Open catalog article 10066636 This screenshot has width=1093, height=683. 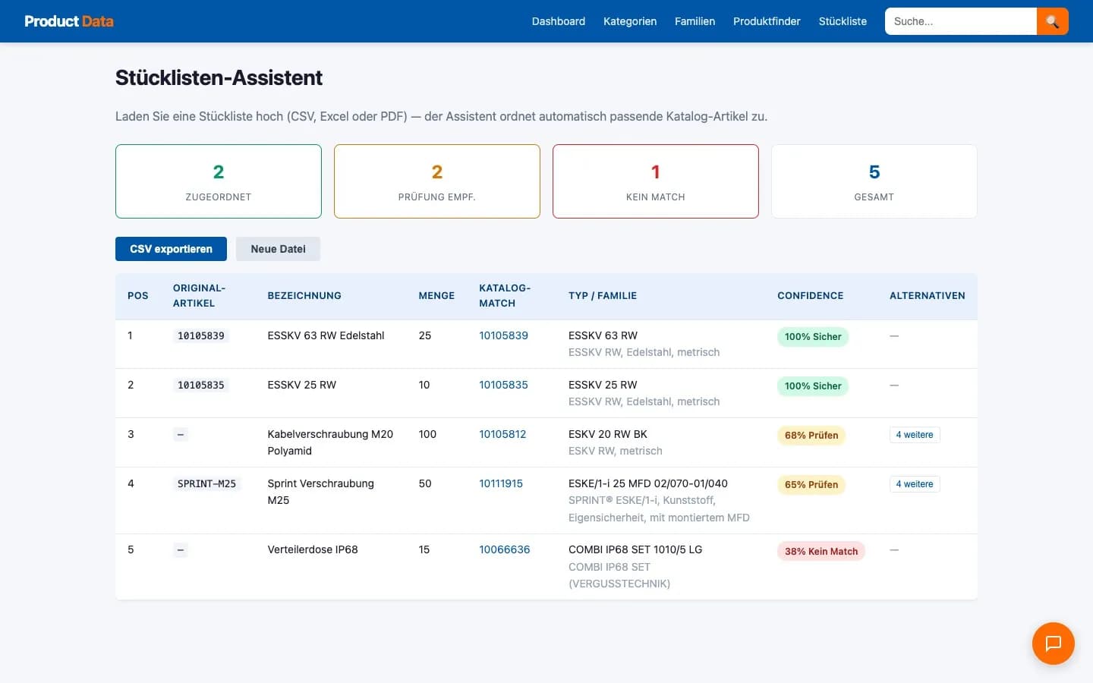504,549
